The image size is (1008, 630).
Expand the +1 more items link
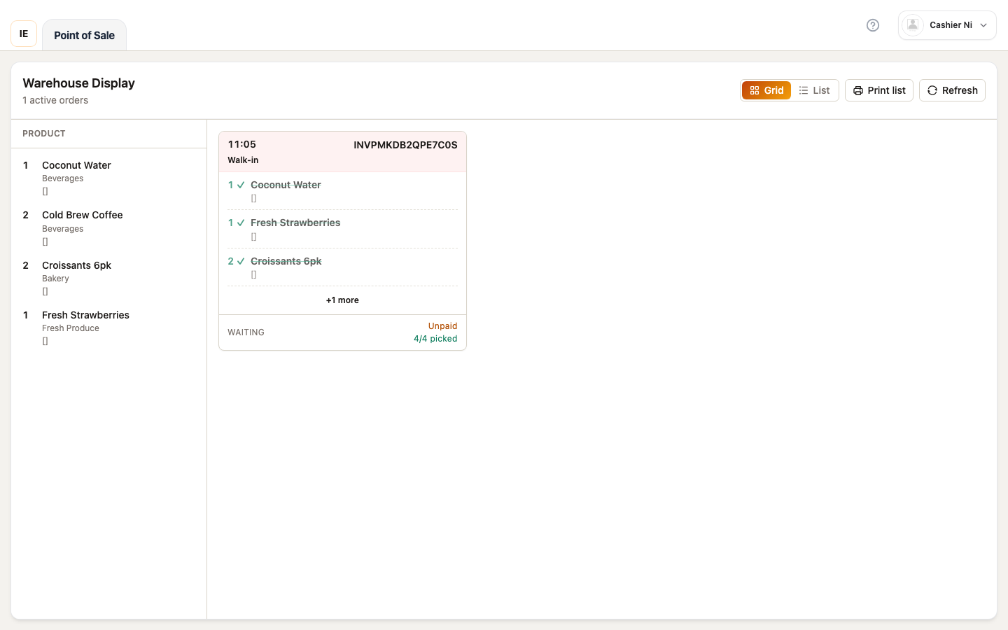[x=342, y=300]
